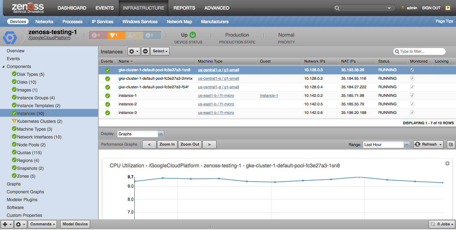Open the Refresh interval dropdown arrow
This screenshot has height=230, width=456.
click(x=441, y=145)
